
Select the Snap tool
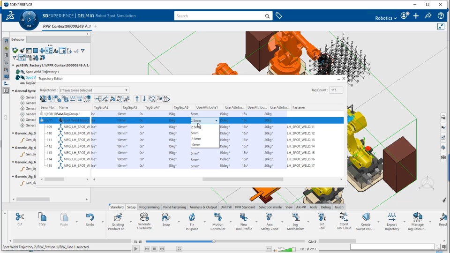click(166, 219)
